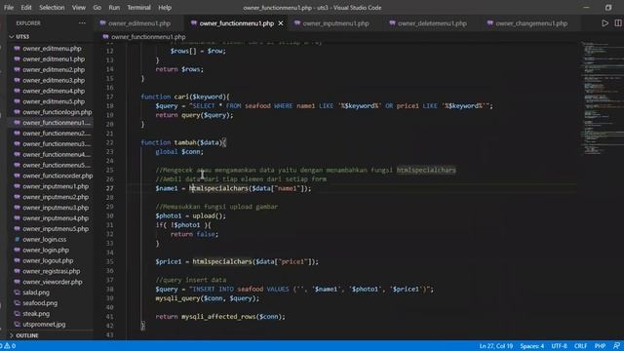Open Explorer more actions ellipsis
Screen dimensions: 624x351
pyautogui.click(x=82, y=23)
